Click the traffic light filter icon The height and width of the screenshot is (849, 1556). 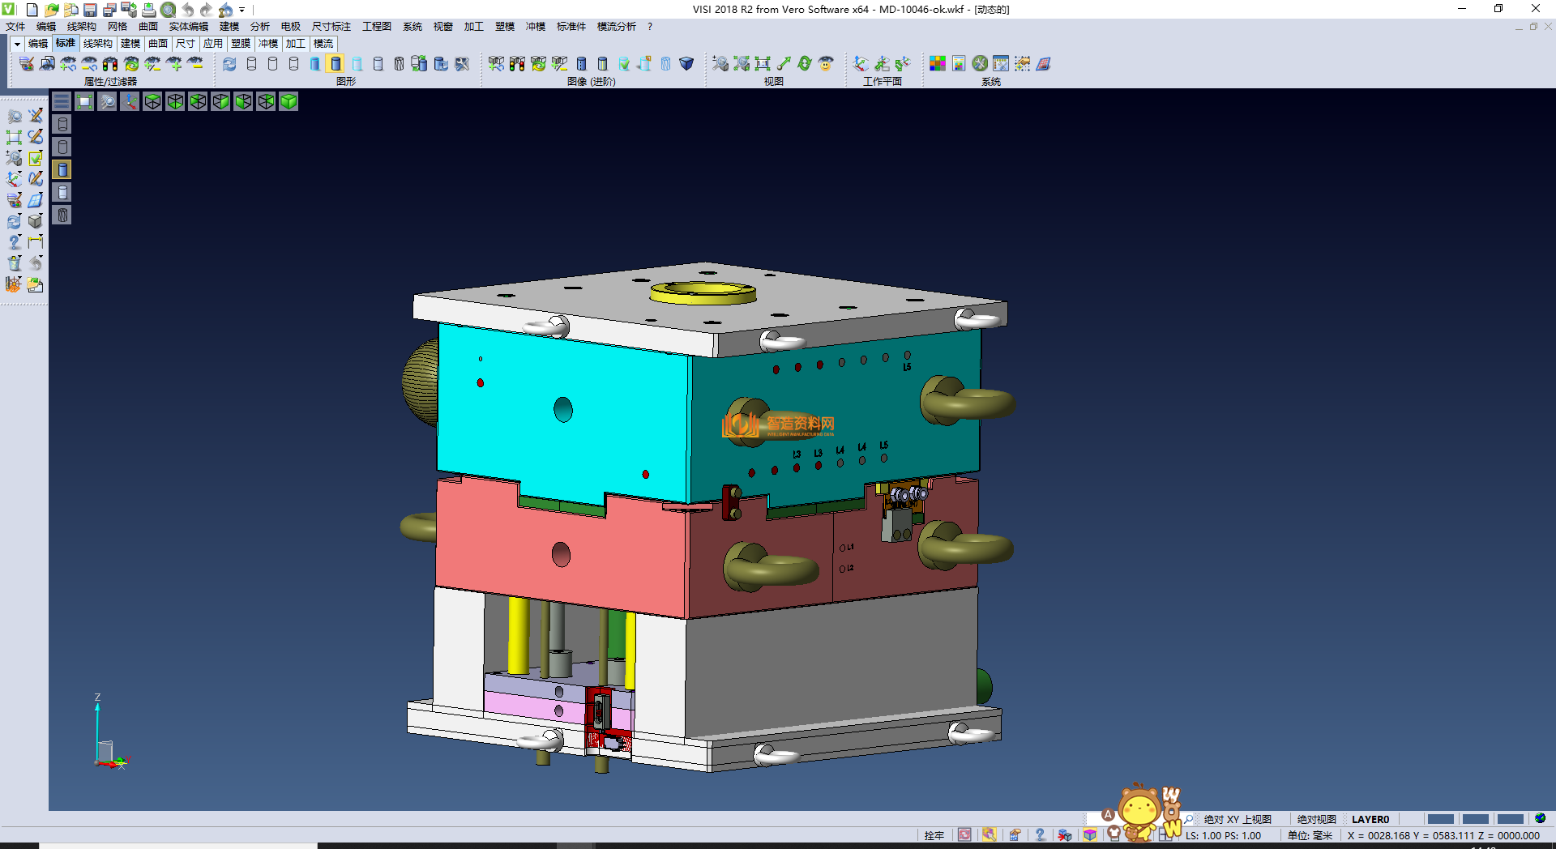[x=110, y=63]
